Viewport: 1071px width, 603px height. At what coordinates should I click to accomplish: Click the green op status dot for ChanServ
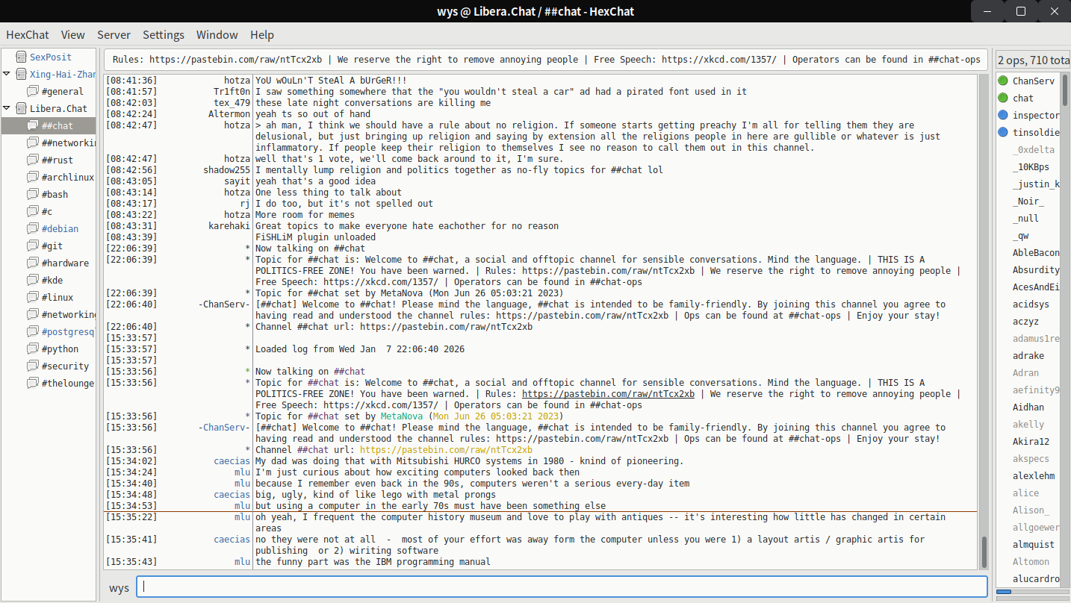(1003, 81)
